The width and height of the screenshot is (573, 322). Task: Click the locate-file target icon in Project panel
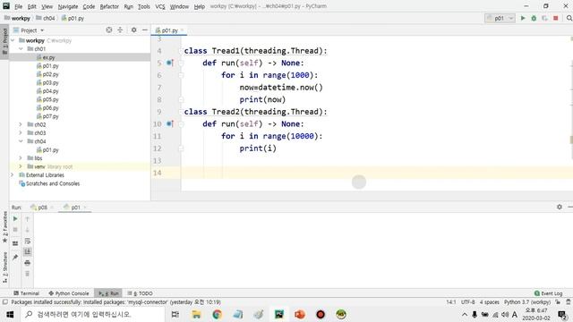[109, 30]
